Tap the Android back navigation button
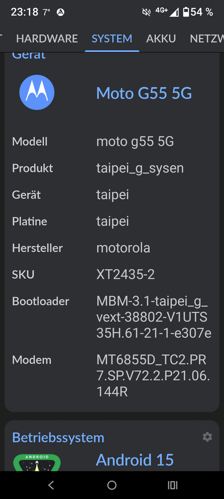Image resolution: width=224 pixels, height=499 pixels. tap(51, 485)
